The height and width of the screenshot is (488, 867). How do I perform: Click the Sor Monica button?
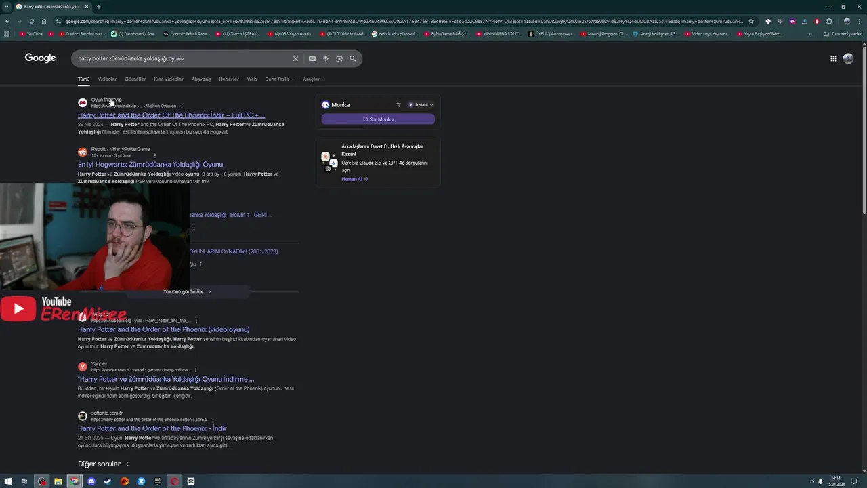click(378, 119)
